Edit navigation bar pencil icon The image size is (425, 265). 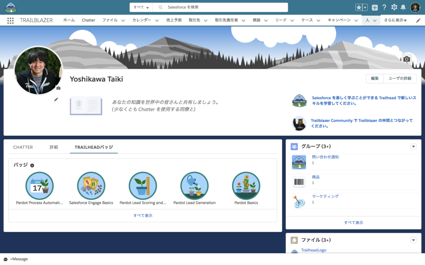[418, 21]
